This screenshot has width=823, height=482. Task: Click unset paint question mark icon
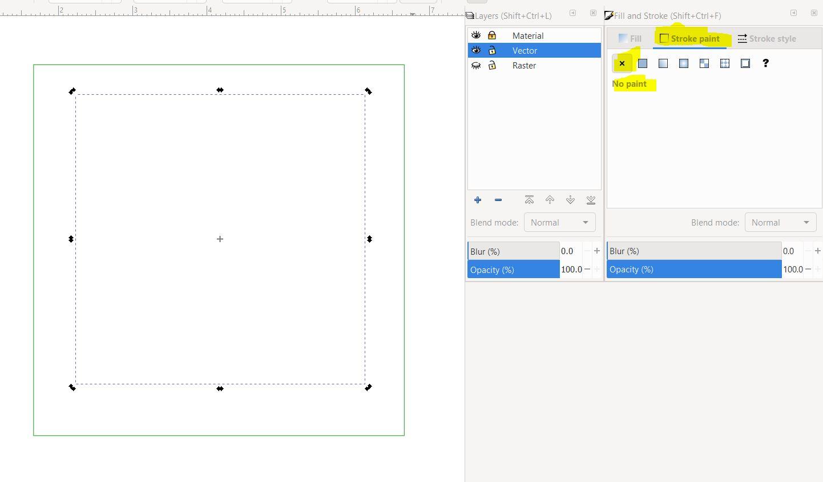[x=766, y=63]
